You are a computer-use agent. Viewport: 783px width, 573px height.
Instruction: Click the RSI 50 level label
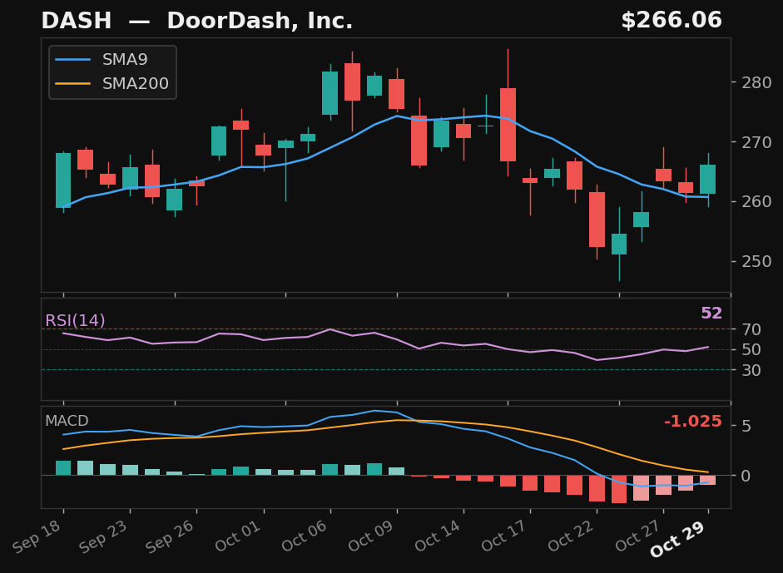[751, 350]
